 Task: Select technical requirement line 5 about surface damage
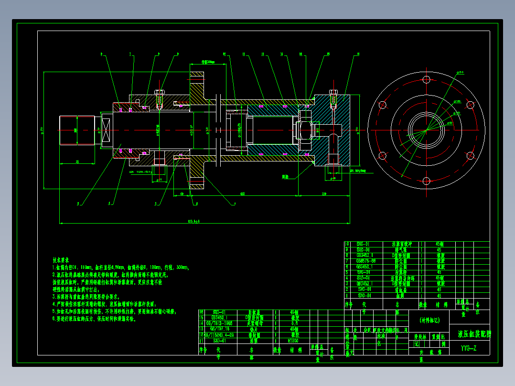(115, 311)
